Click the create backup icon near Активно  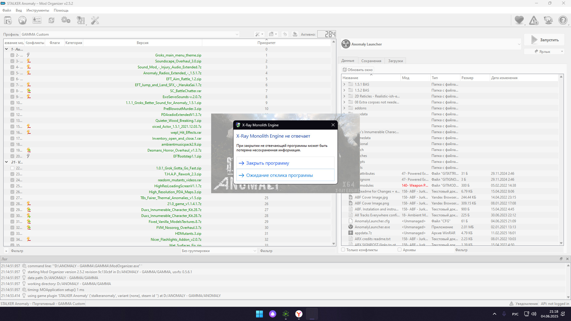click(295, 34)
